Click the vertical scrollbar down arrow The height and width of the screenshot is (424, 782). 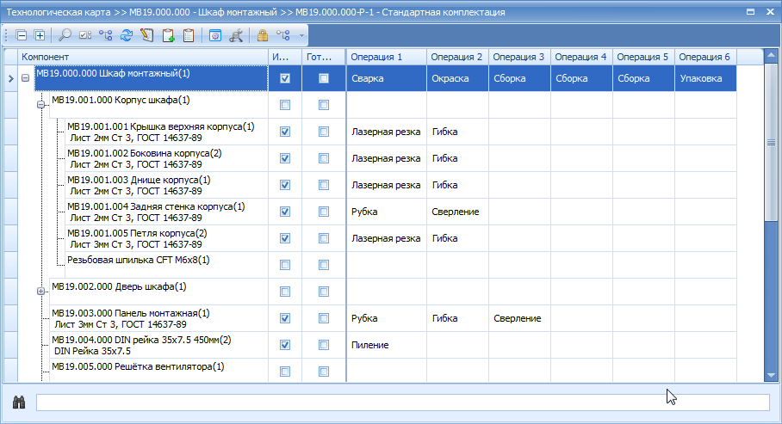[x=771, y=375]
